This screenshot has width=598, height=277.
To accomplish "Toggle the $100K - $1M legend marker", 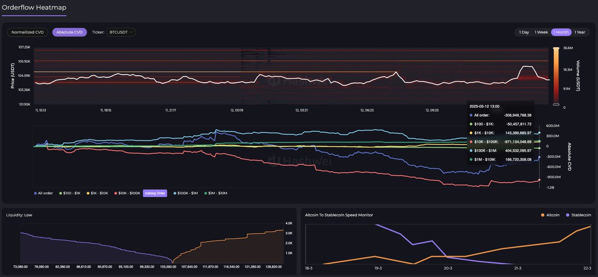I will 175,193.
